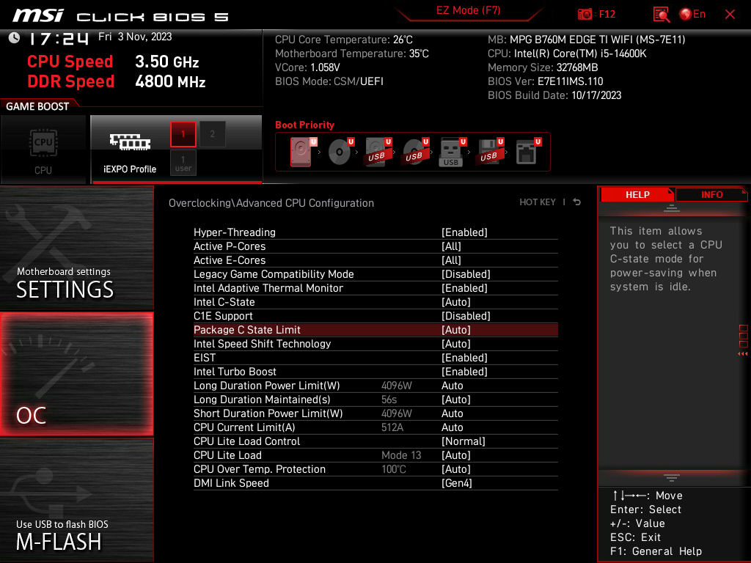Viewport: 751px width, 563px height.
Task: Open CPU Lite Load [Auto] option
Action: click(x=375, y=455)
